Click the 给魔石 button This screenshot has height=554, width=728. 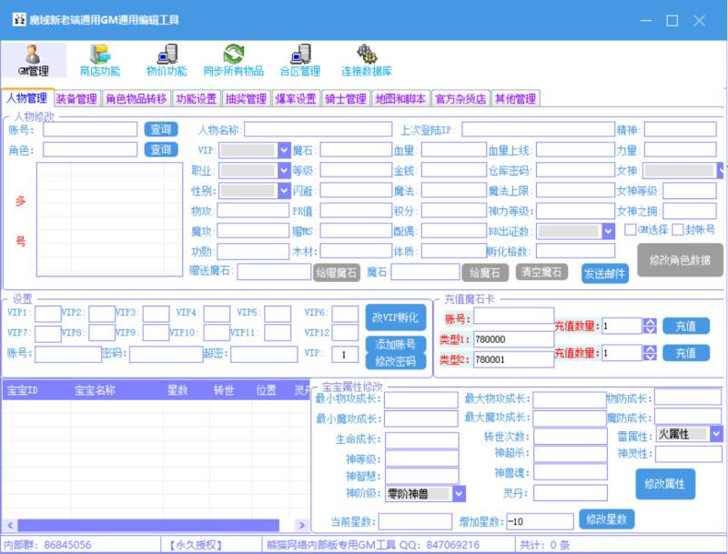[485, 273]
